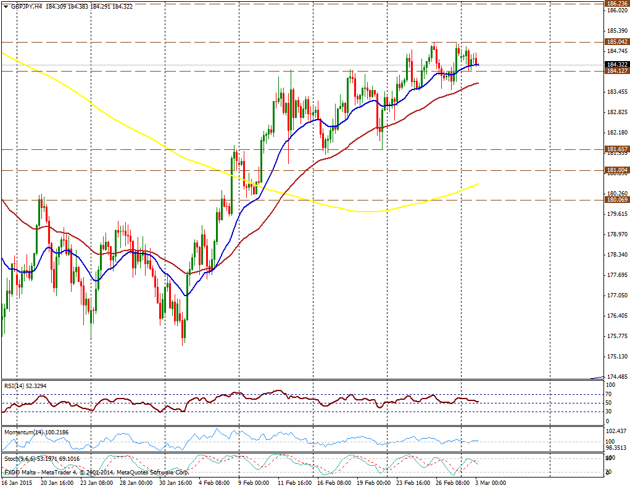Open the one-click trading arrow beside GBPJPY,H4
The width and height of the screenshot is (630, 488).
point(6,6)
